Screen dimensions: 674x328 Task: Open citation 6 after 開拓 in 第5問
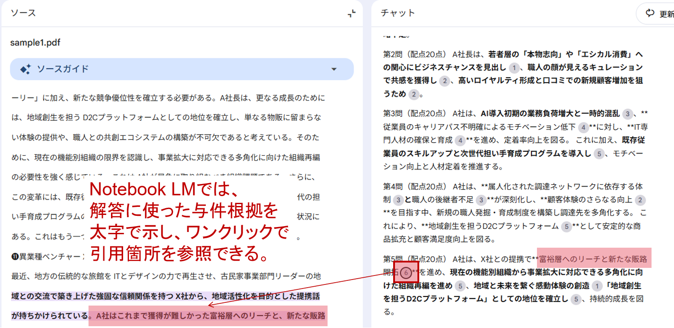(406, 272)
